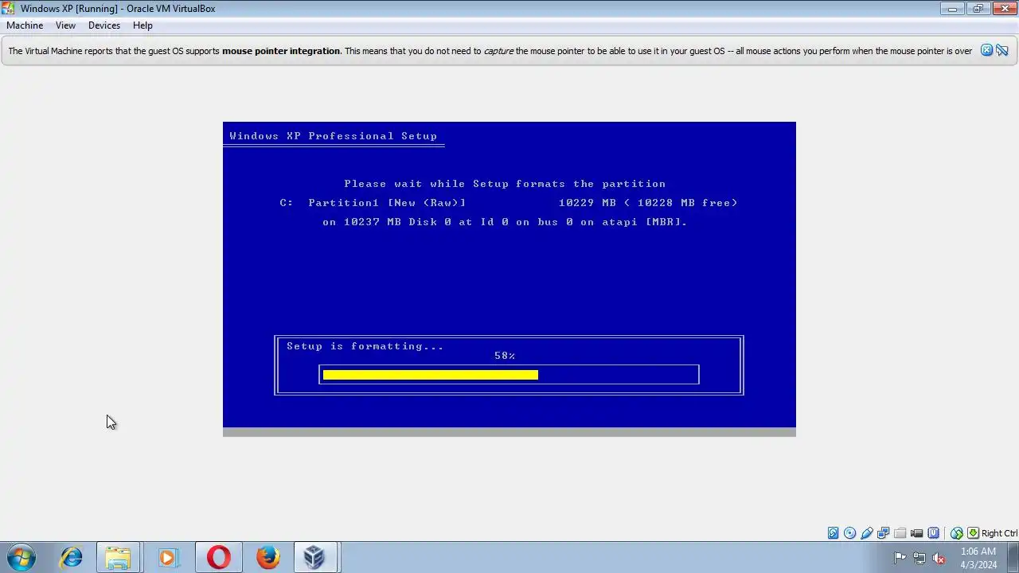Close the VirtualBox window

[1004, 9]
